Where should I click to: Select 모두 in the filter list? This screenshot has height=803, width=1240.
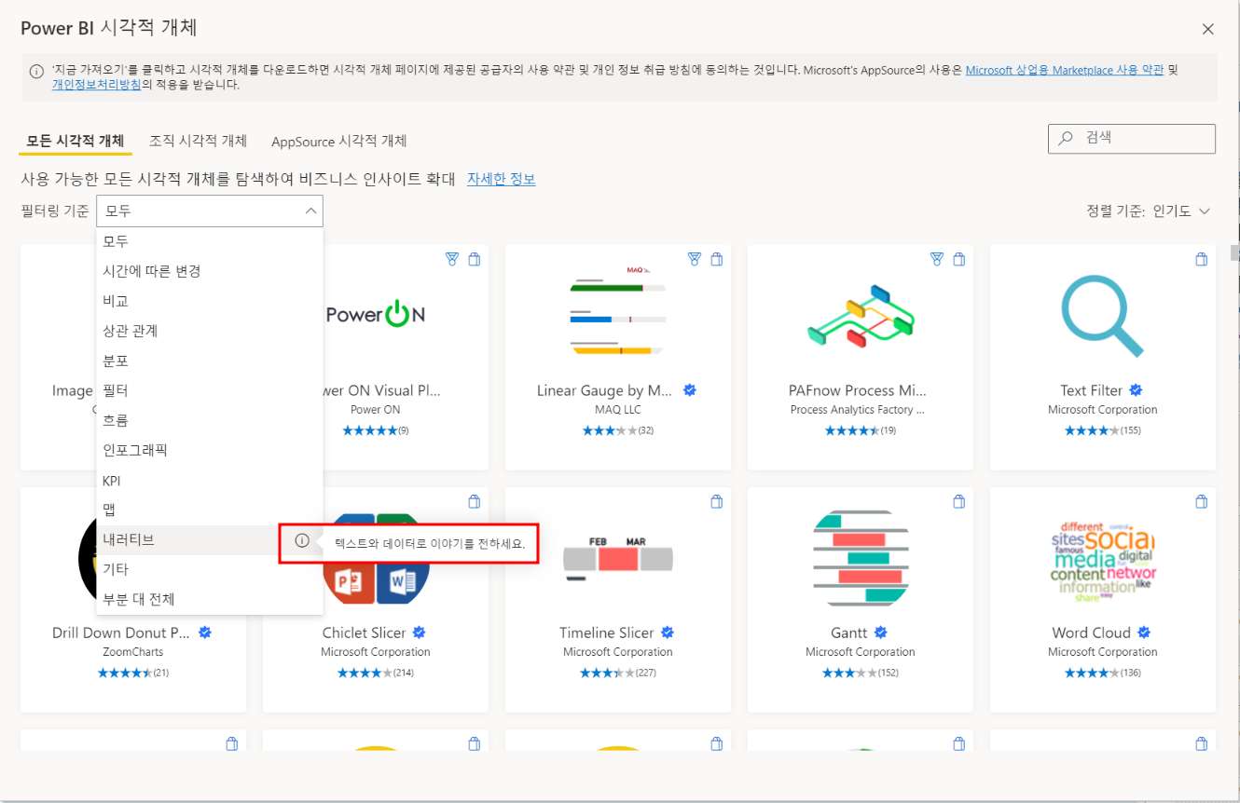pyautogui.click(x=210, y=241)
